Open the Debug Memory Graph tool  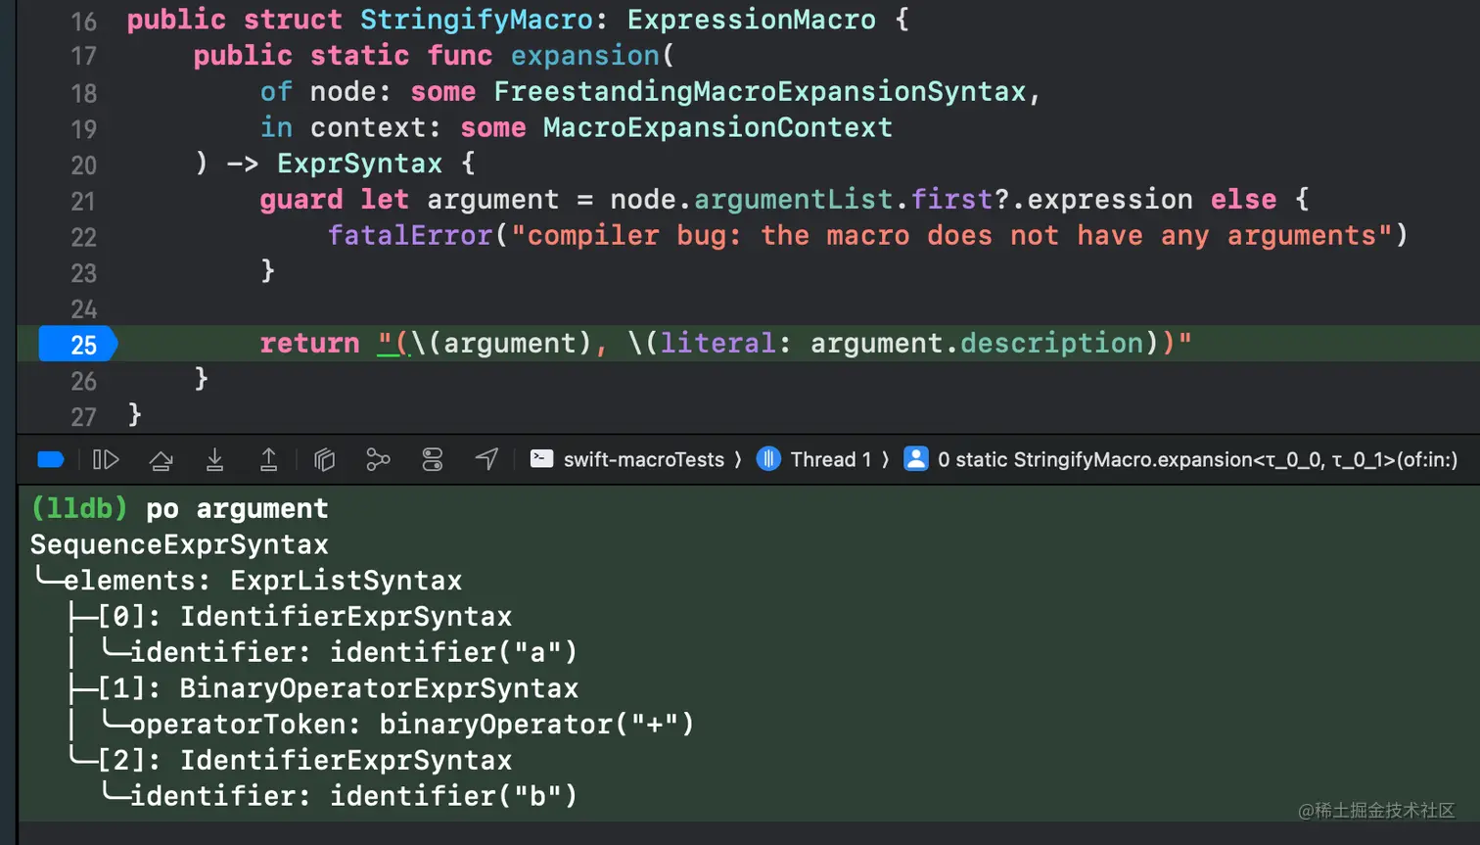[x=378, y=459]
